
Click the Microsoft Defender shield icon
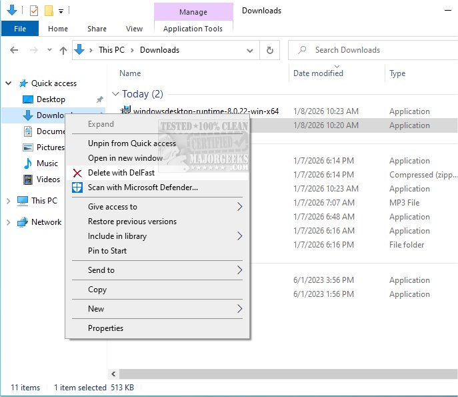(x=77, y=187)
